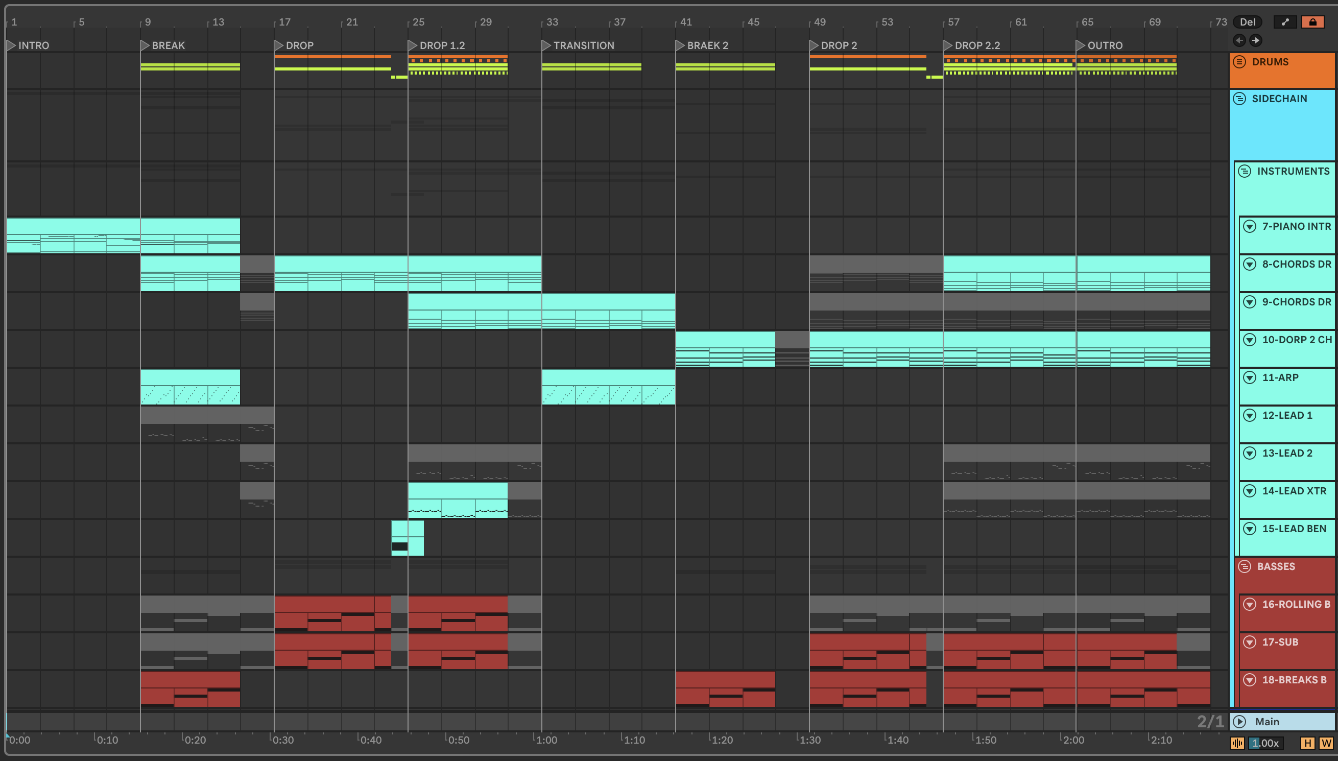Viewport: 1338px width, 761px height.
Task: Click the DROP 2 locator play triangle
Action: pyautogui.click(x=814, y=45)
